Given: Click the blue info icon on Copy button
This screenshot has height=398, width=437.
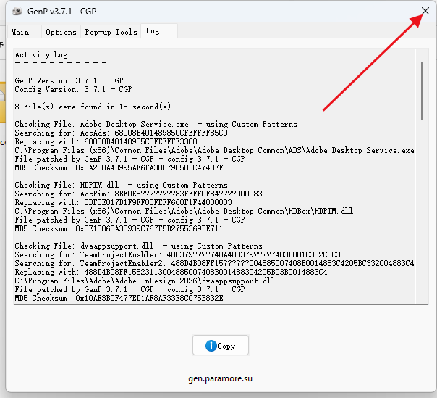Looking at the screenshot, I should point(211,346).
